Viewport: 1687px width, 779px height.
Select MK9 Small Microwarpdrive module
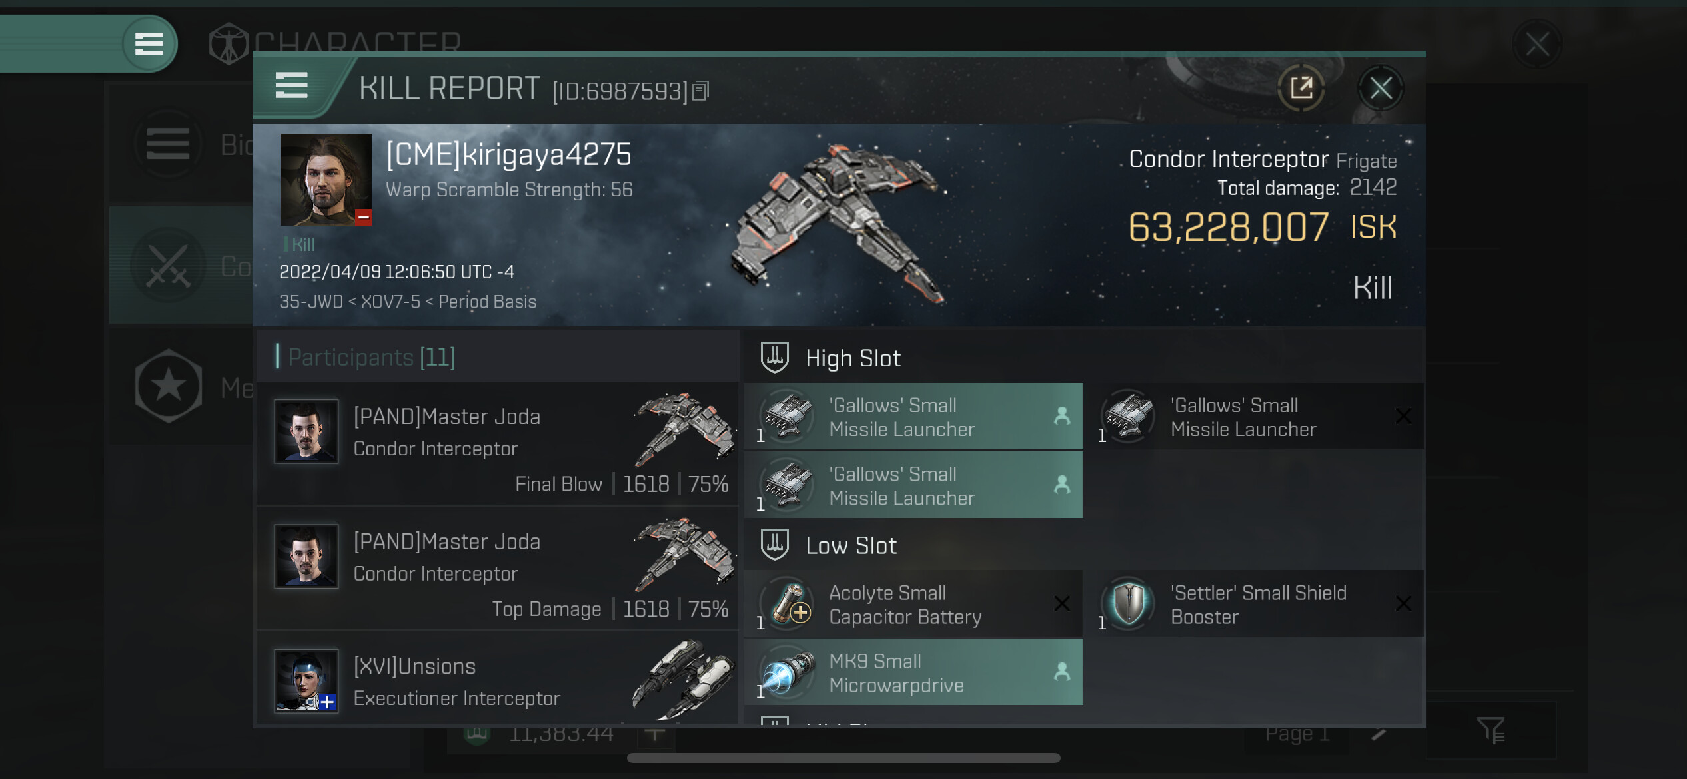(x=913, y=672)
